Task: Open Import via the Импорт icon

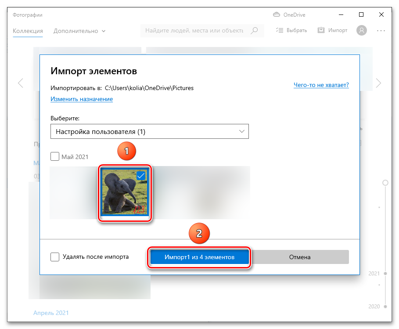Action: 321,30
